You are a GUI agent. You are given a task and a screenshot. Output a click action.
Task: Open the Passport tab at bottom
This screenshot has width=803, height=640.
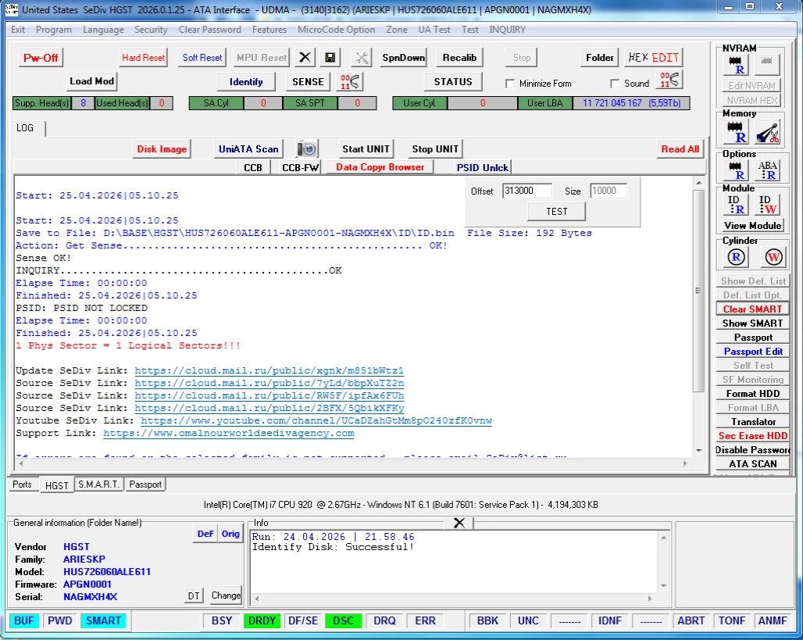click(x=145, y=484)
